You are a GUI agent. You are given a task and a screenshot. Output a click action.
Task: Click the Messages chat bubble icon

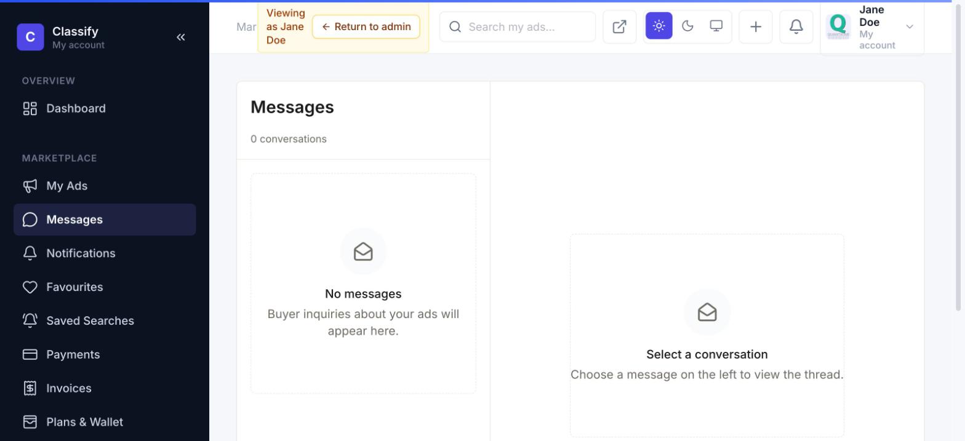30,220
